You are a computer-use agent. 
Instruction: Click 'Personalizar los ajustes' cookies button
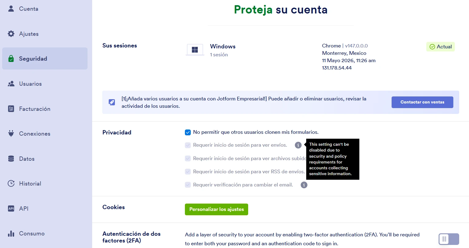coord(217,209)
